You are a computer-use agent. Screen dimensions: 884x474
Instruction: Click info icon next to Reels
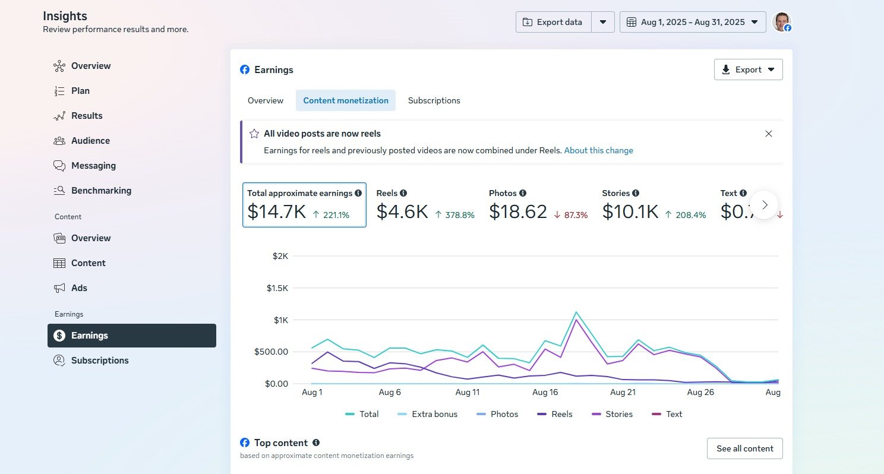[x=403, y=193]
